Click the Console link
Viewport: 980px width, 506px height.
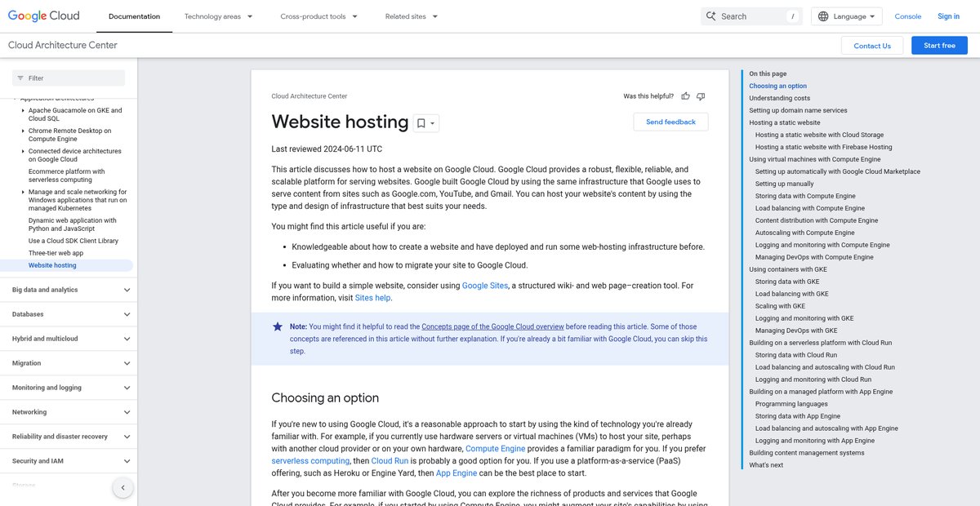coord(907,16)
